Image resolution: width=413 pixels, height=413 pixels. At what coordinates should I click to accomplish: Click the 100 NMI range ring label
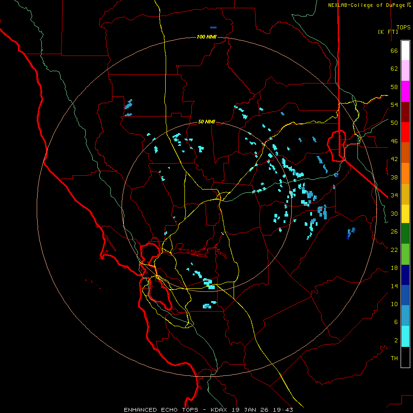[x=206, y=37]
